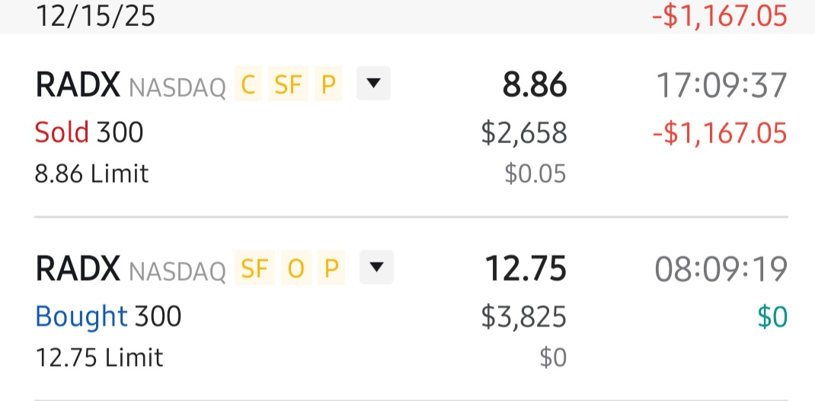Click the $3,825 trade total amount
The image size is (815, 401).
pos(523,317)
